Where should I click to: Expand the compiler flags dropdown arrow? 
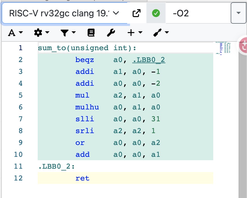239,13
